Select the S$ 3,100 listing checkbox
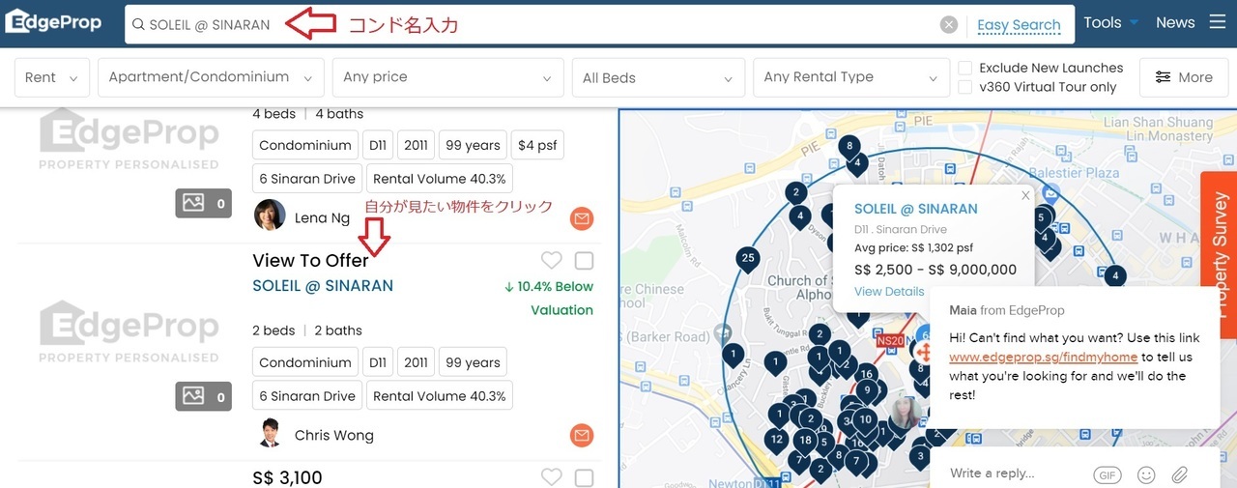The height and width of the screenshot is (488, 1237). click(x=584, y=477)
